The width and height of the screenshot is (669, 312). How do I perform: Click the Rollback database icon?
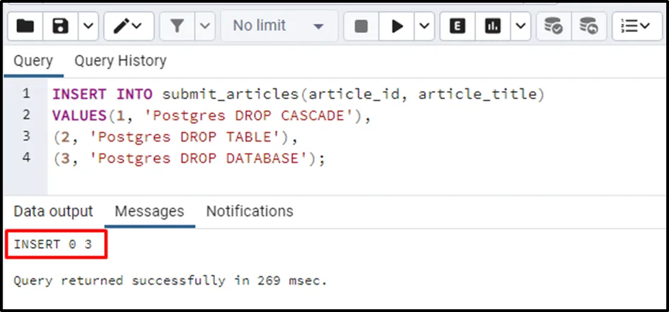click(x=588, y=26)
